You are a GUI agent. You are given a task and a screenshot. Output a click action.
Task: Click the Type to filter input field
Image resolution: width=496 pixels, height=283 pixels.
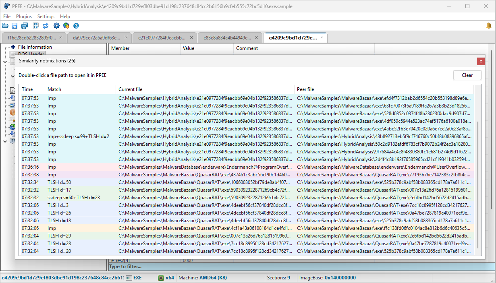click(301, 266)
